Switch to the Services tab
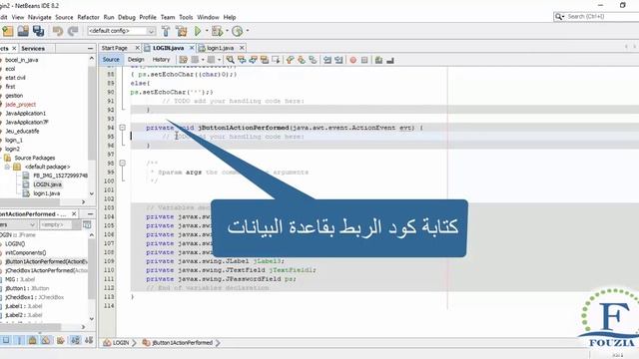639x359 pixels. [33, 49]
